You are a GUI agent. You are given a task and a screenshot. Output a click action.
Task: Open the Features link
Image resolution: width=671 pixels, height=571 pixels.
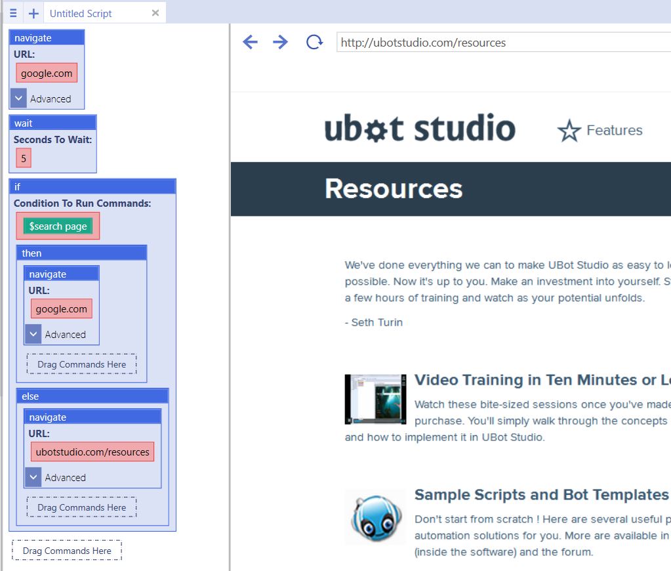click(615, 130)
